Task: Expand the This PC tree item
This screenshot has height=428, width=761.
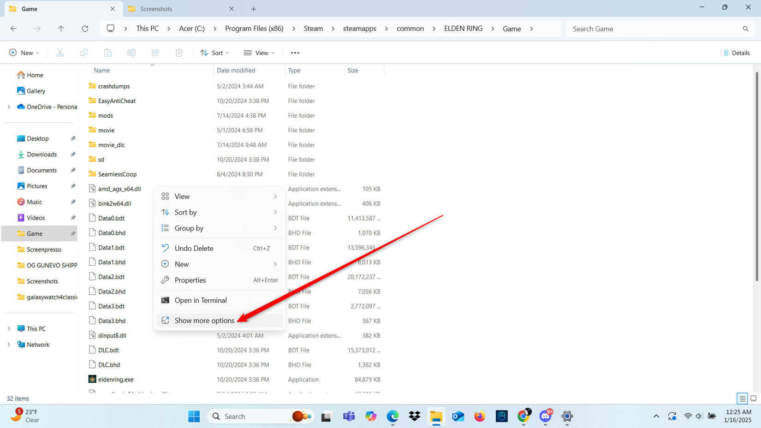Action: (x=8, y=328)
